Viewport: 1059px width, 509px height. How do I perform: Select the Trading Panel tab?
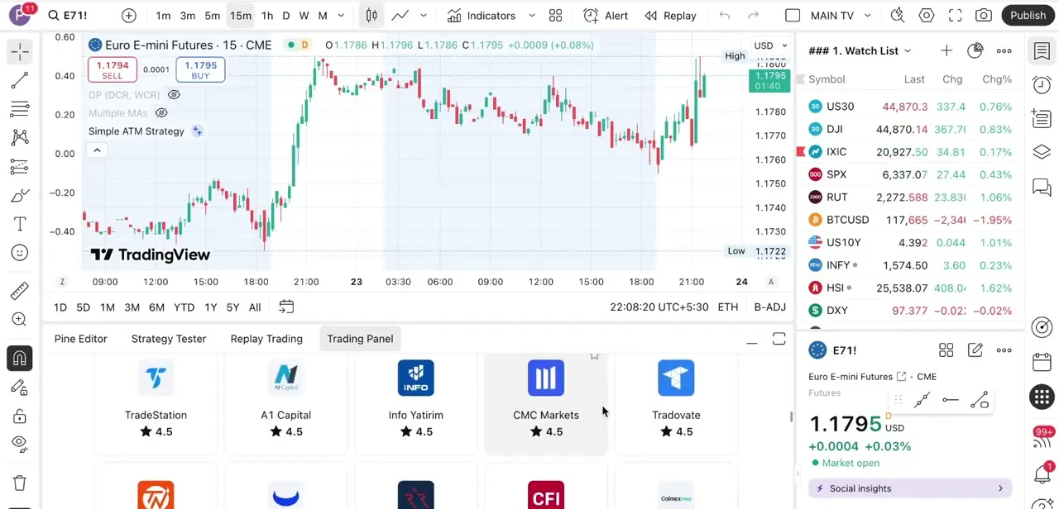pyautogui.click(x=360, y=339)
